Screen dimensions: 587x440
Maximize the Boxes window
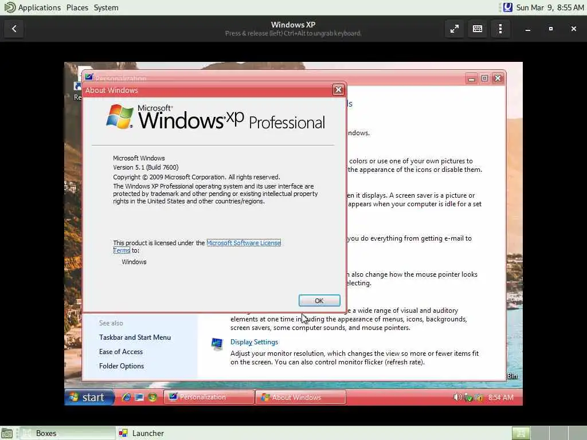(x=551, y=29)
